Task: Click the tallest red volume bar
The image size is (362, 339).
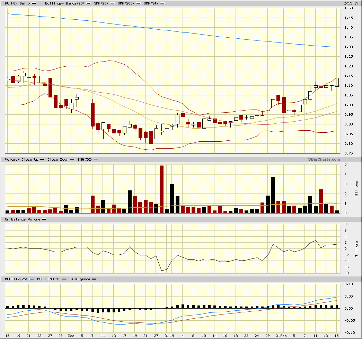Action: click(162, 189)
